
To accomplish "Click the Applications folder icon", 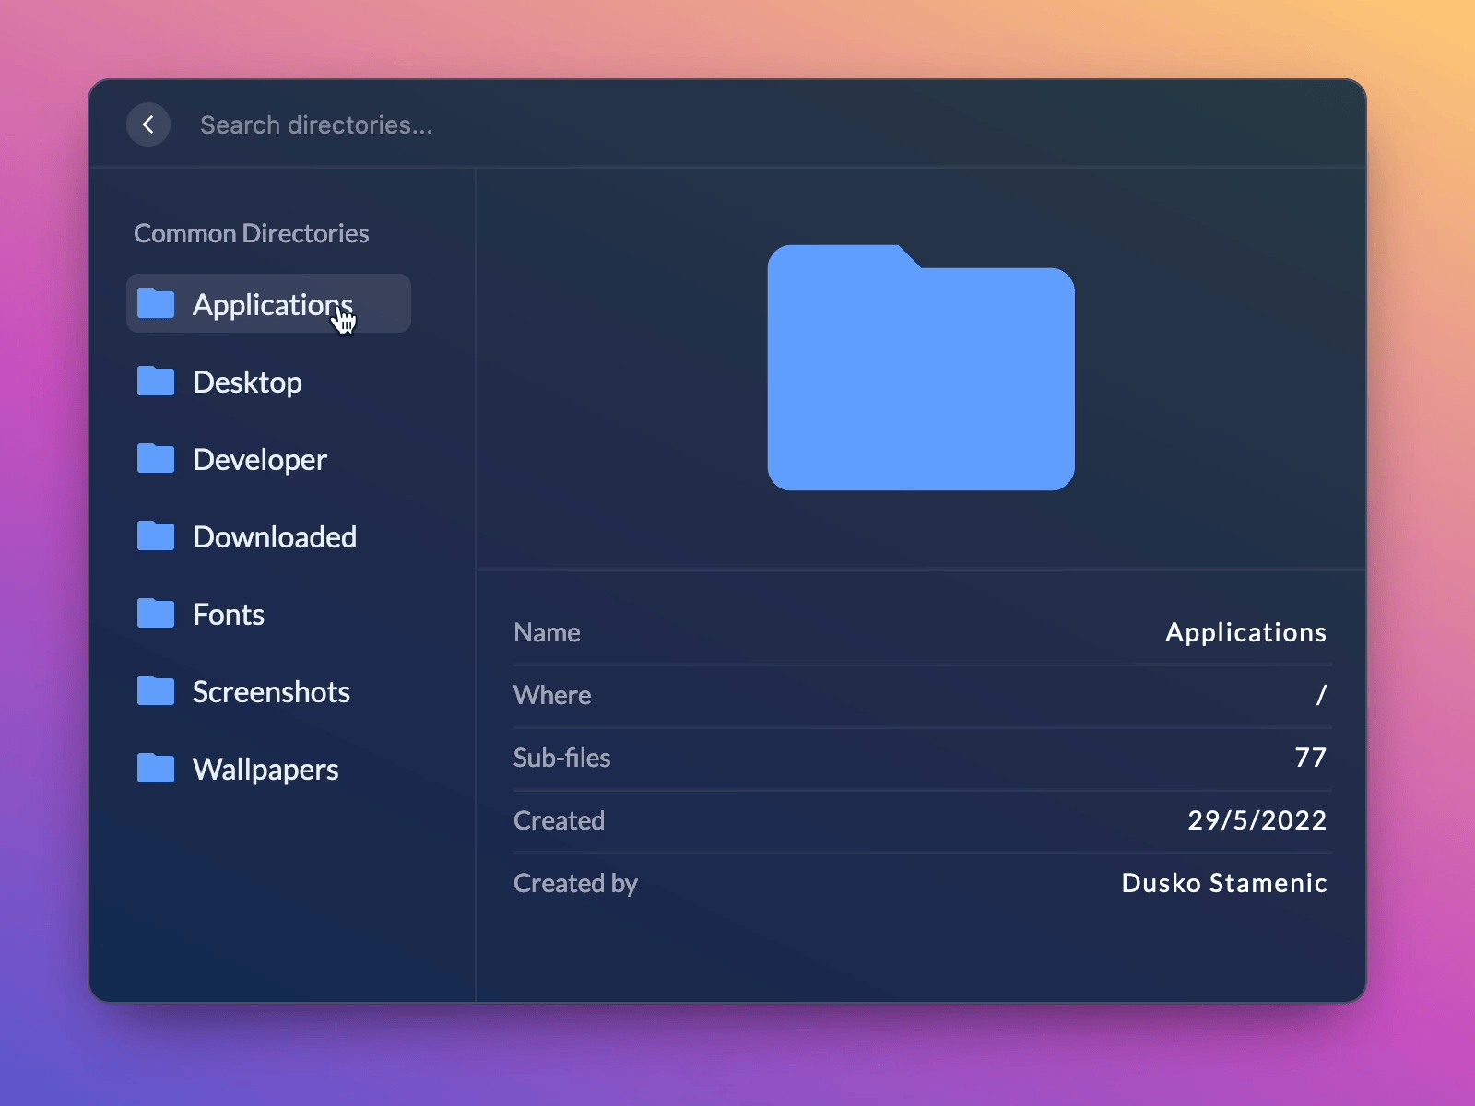I will (155, 303).
